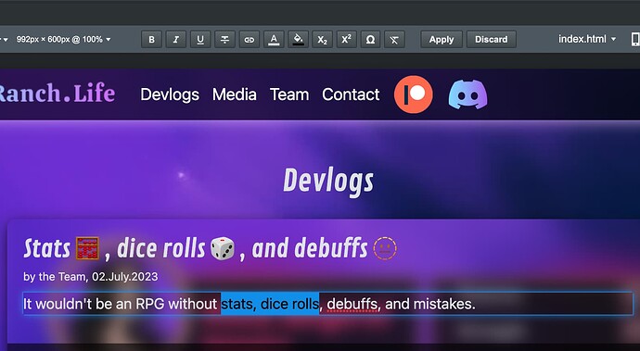The height and width of the screenshot is (351, 640).
Task: Open the text color tool
Action: (274, 40)
